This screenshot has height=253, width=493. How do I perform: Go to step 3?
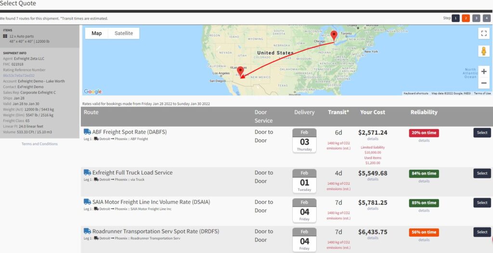[x=476, y=18]
